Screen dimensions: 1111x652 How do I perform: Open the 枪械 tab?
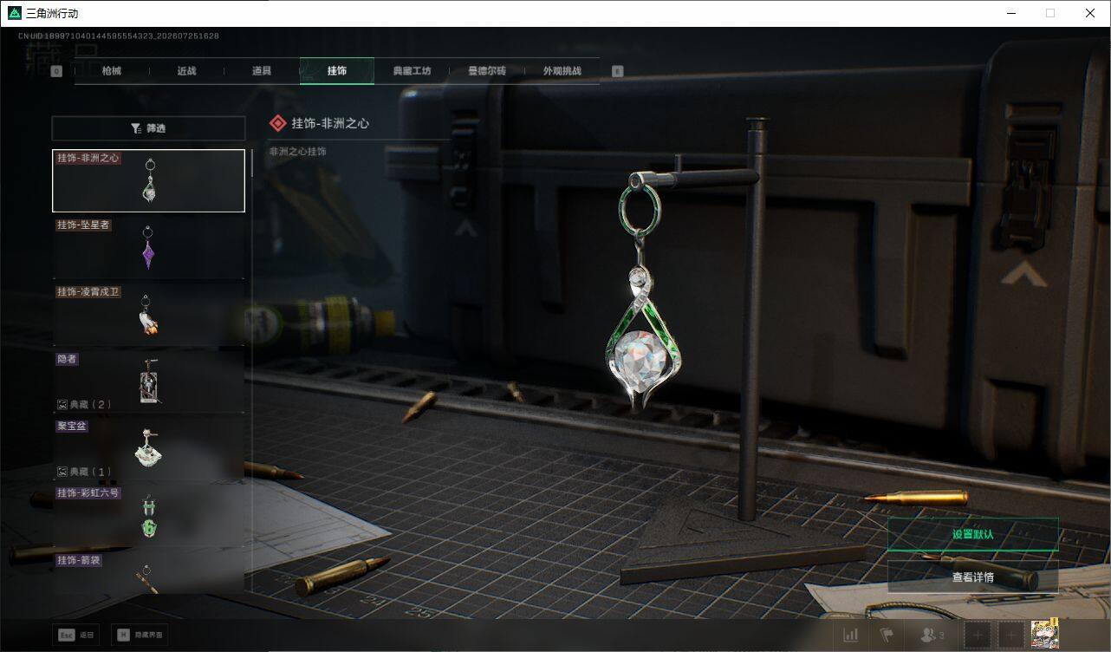pyautogui.click(x=112, y=71)
